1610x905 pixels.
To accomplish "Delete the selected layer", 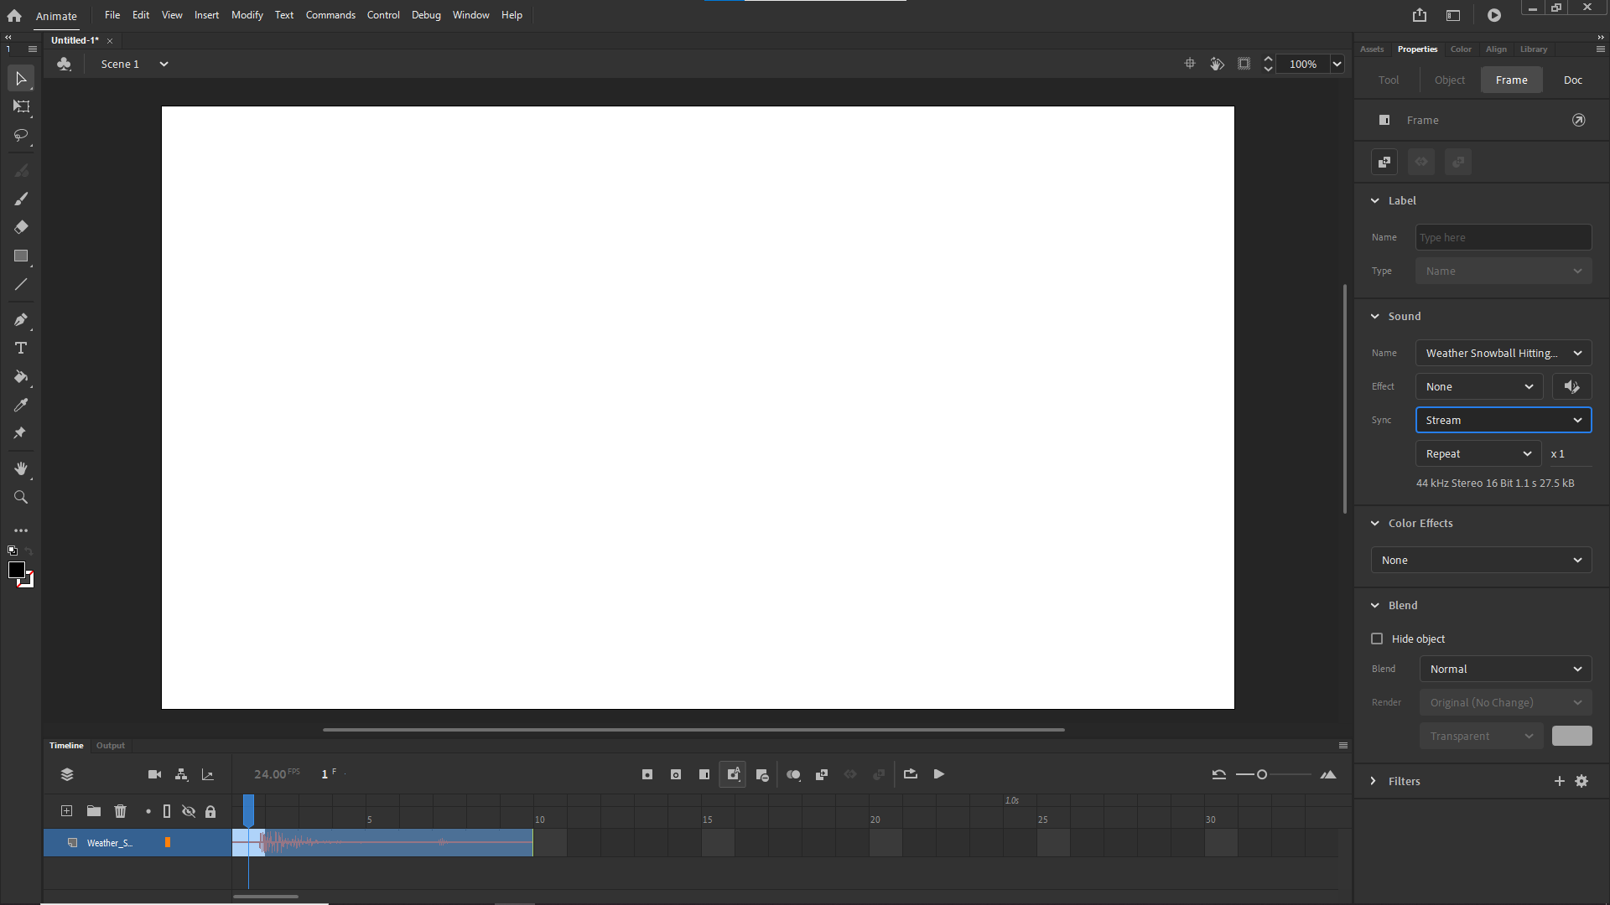I will pos(121,810).
